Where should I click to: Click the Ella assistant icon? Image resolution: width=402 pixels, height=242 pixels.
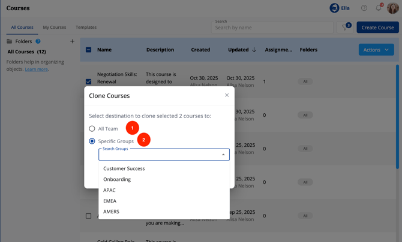tap(334, 8)
